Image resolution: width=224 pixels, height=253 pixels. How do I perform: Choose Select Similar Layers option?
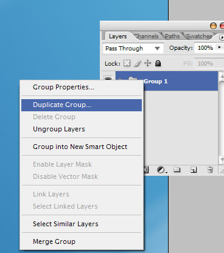pos(82,224)
